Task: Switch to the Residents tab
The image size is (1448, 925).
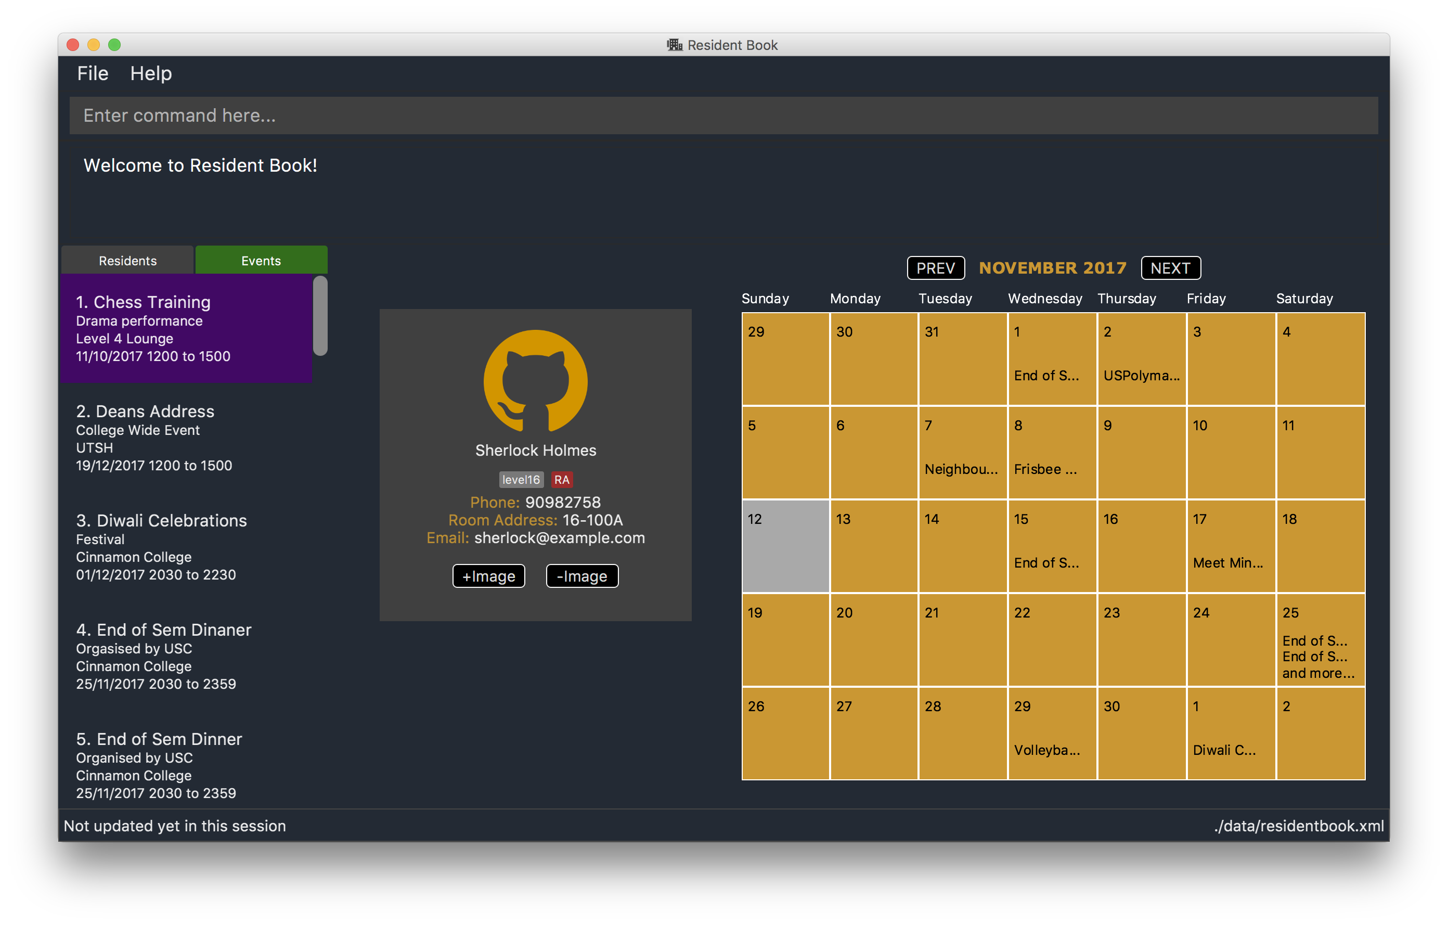Action: (x=127, y=261)
